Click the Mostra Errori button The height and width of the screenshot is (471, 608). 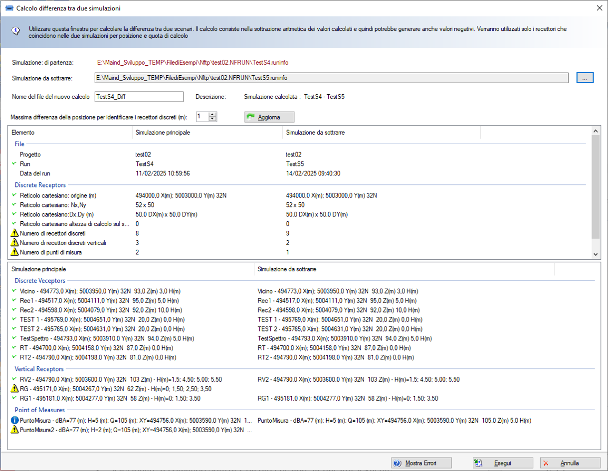421,463
